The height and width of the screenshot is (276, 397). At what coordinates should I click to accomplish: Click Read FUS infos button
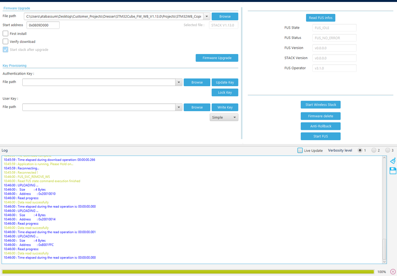pos(321,18)
